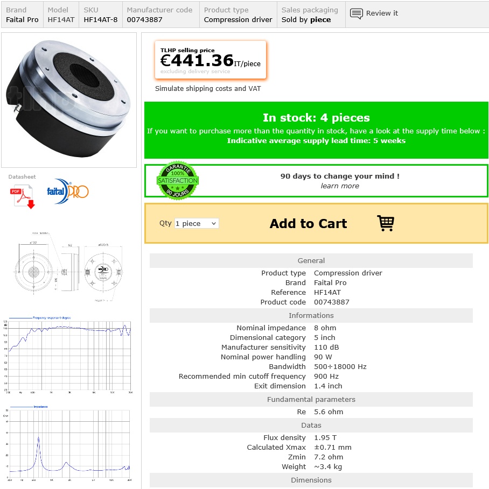
Task: Open the Qty 1 piece dropdown
Action: click(197, 223)
